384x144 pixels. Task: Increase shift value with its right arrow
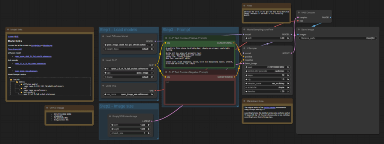(x=288, y=38)
